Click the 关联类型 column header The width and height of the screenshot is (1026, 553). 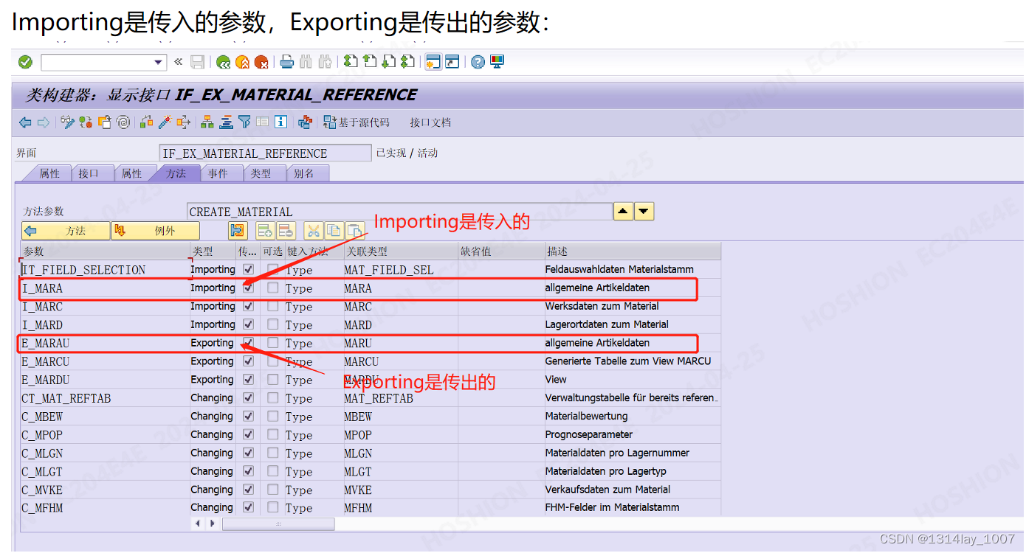[399, 251]
